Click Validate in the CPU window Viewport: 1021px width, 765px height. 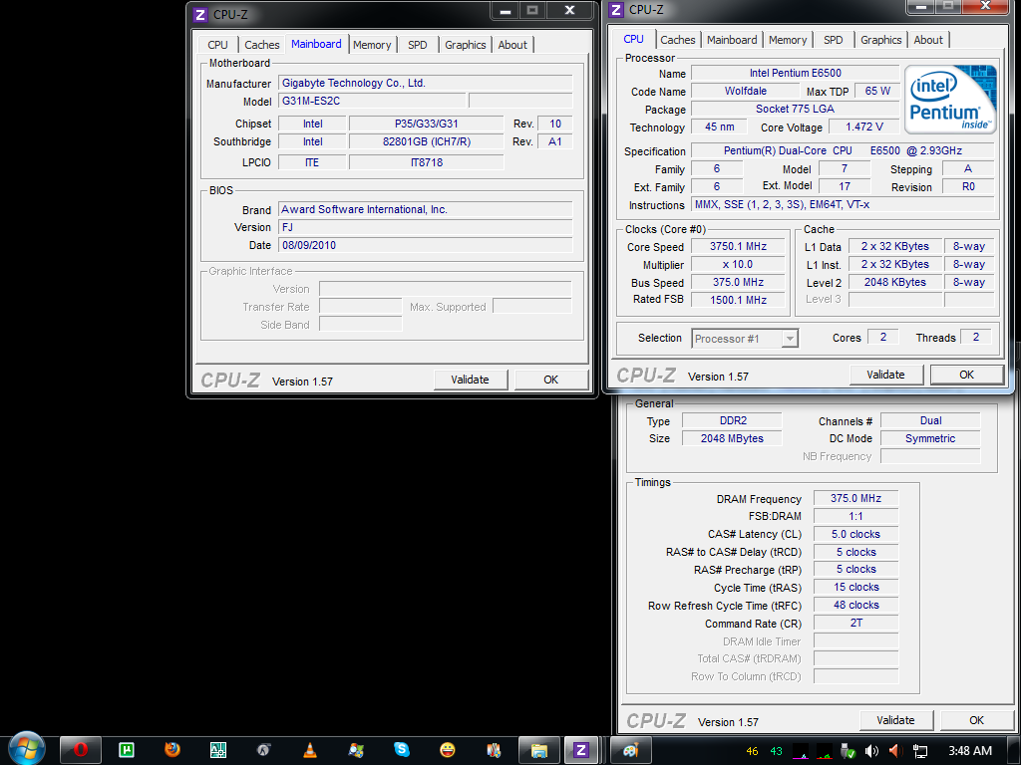pos(885,375)
